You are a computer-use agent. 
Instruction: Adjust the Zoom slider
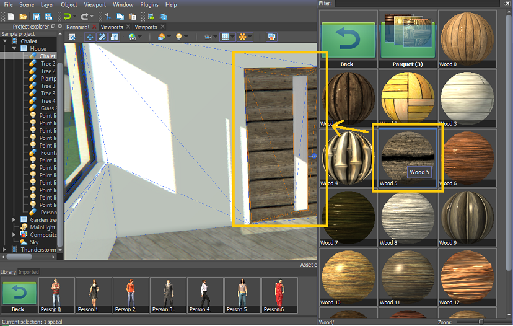point(480,322)
